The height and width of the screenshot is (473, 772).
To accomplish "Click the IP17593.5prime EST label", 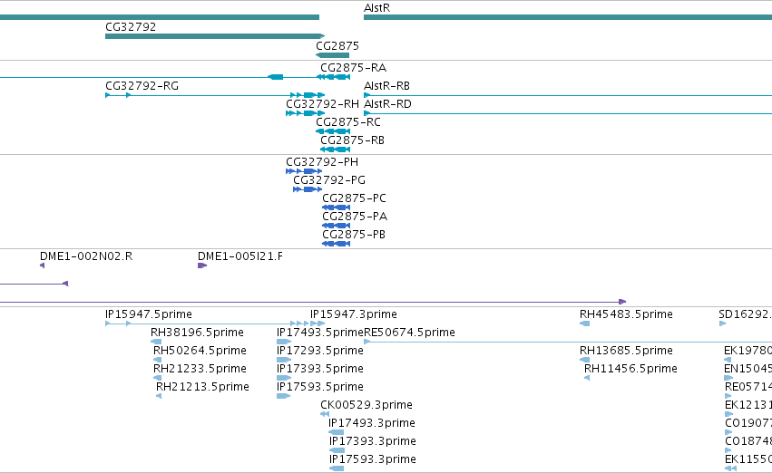I will (x=320, y=388).
